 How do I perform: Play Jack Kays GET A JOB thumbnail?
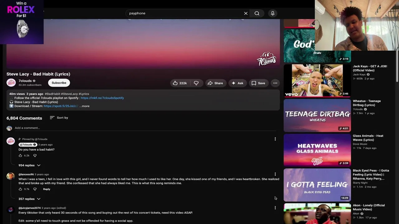[x=317, y=81]
